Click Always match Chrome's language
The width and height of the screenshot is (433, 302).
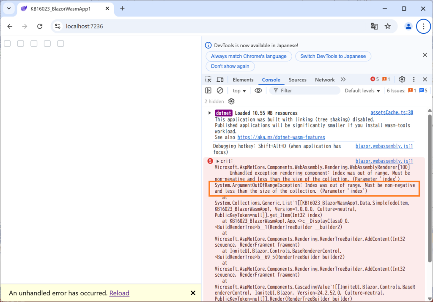249,56
